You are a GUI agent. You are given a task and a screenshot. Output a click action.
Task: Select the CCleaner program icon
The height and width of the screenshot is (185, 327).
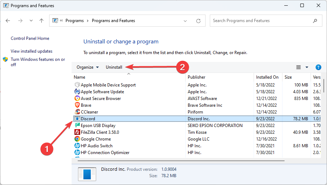pyautogui.click(x=77, y=112)
